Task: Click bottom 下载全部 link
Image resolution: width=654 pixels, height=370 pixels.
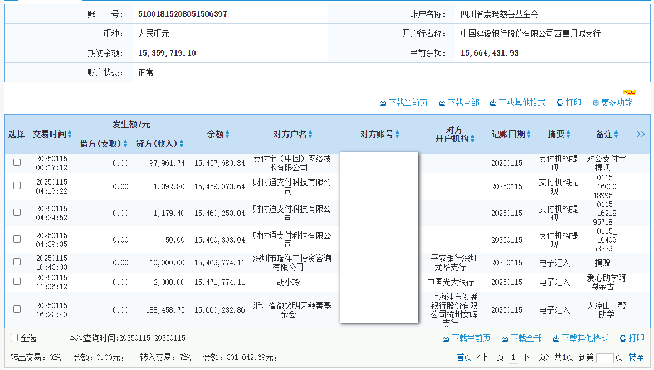Action: tap(521, 338)
